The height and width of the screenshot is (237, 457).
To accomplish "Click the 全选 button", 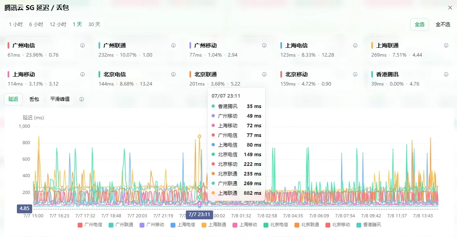I will pyautogui.click(x=420, y=25).
